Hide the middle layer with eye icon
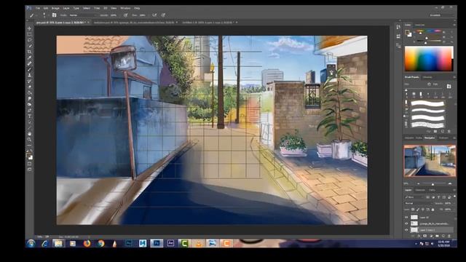Viewport: 466px width, 262px height. click(x=406, y=223)
